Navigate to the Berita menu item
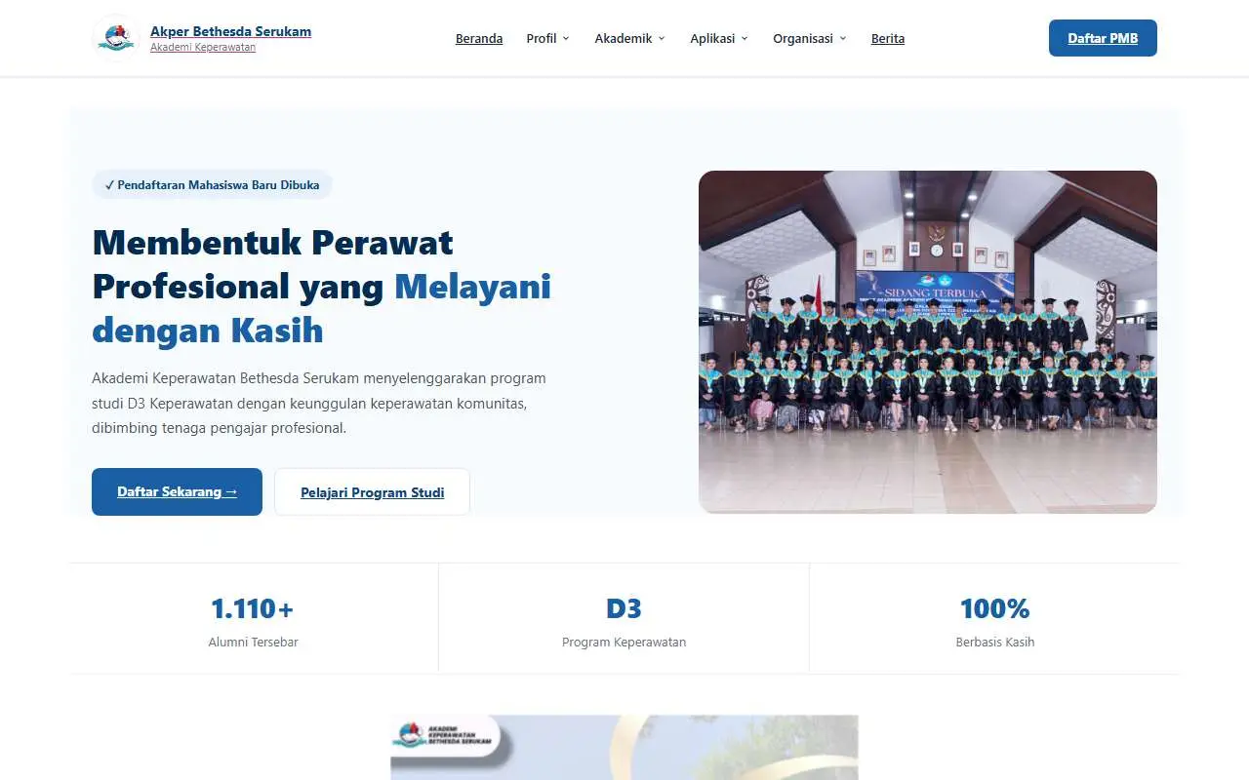The width and height of the screenshot is (1249, 780). click(x=888, y=38)
